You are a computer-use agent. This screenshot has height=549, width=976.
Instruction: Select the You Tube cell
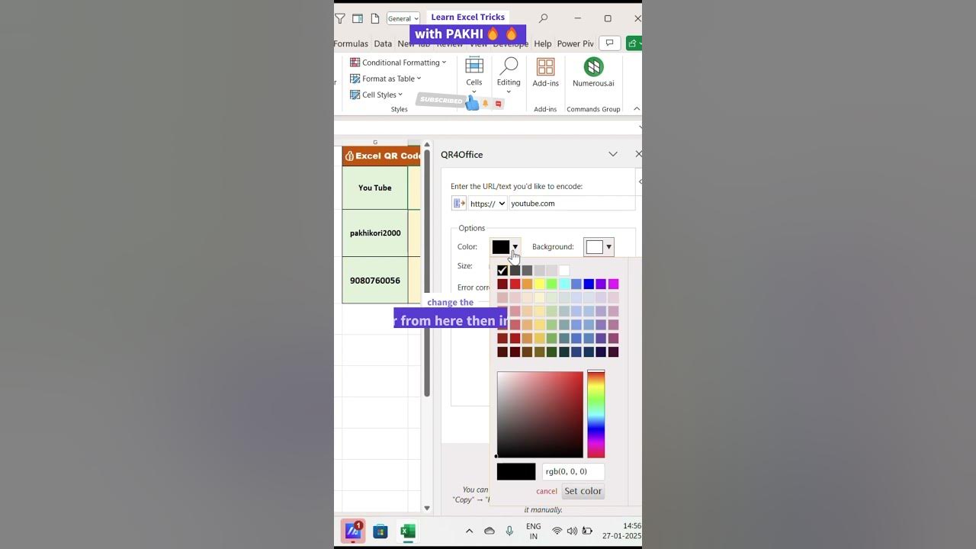pos(375,188)
